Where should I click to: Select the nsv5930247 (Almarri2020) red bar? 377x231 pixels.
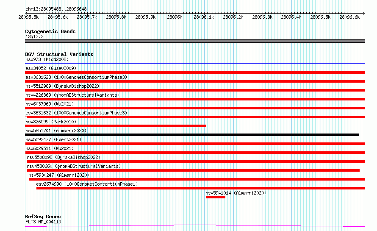[x=197, y=179]
